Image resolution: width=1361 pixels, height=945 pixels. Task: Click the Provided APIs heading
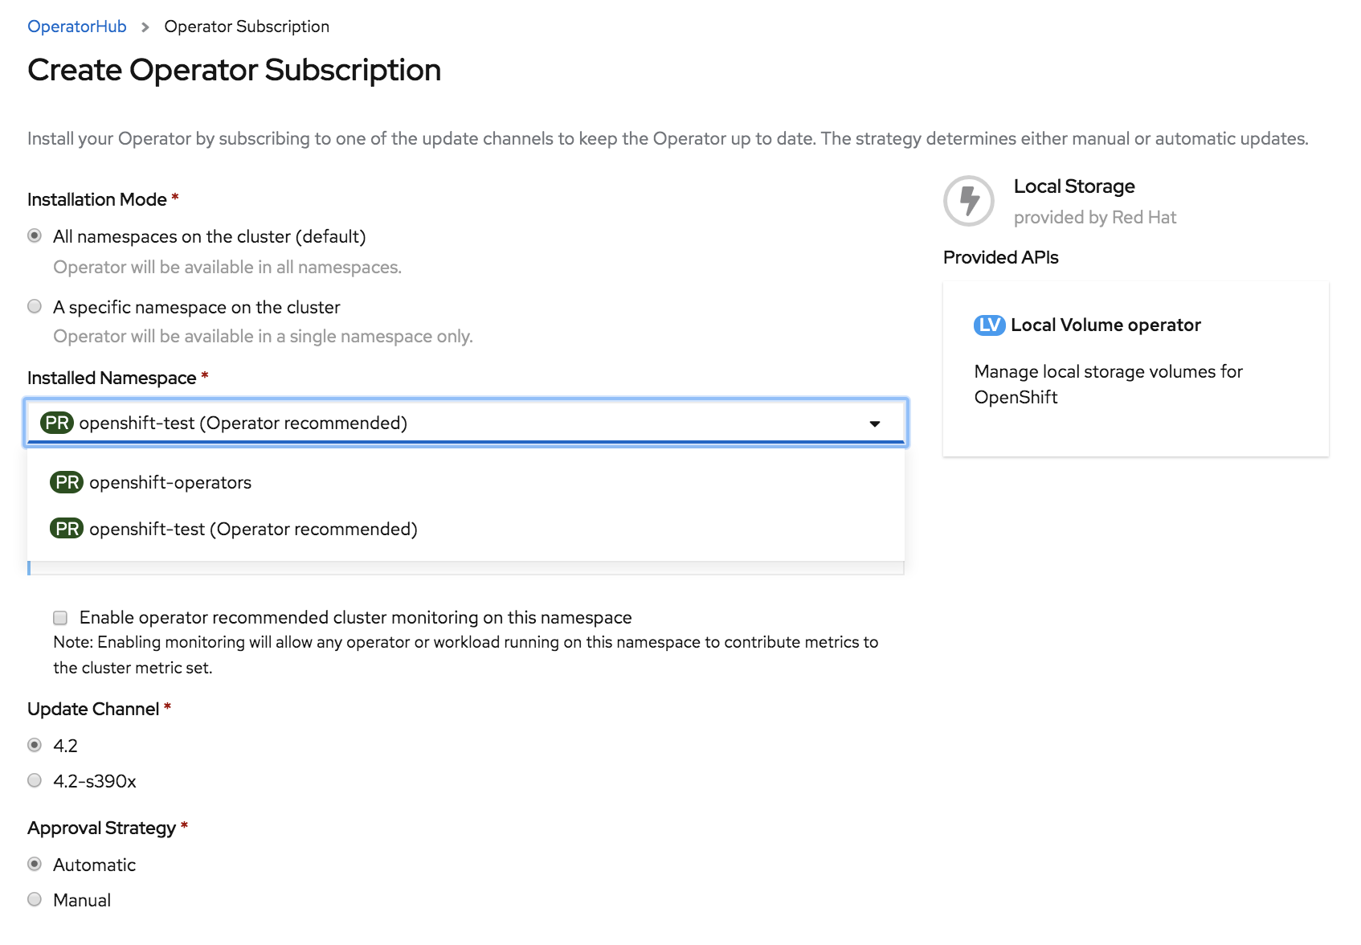coord(1001,257)
